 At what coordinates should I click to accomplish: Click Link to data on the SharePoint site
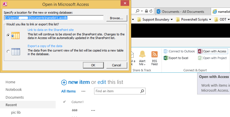coord(51,30)
